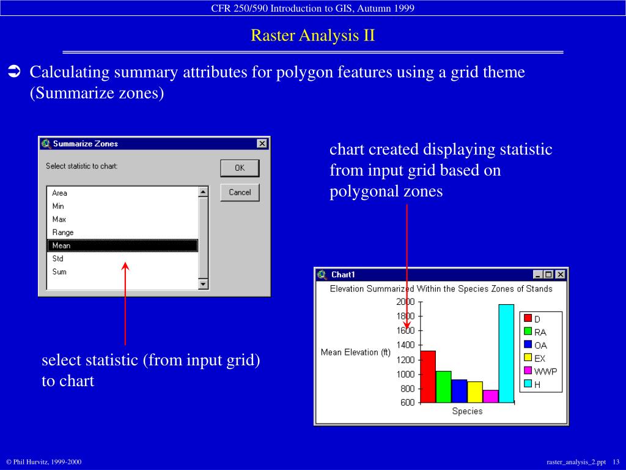Image resolution: width=626 pixels, height=470 pixels.
Task: Maximize the Chart1 window
Action: (x=548, y=275)
